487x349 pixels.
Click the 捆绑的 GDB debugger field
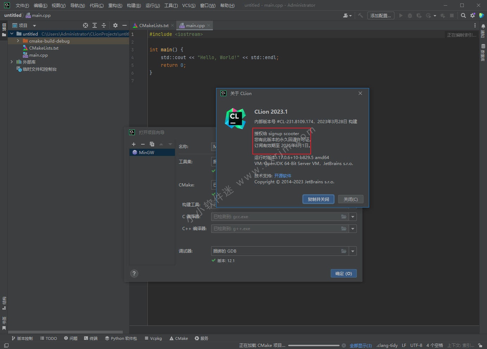(280, 251)
